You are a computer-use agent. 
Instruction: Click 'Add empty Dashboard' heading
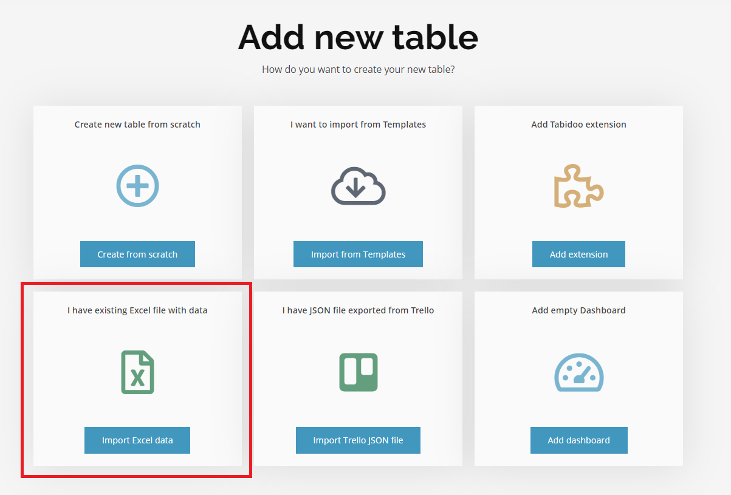pos(578,310)
